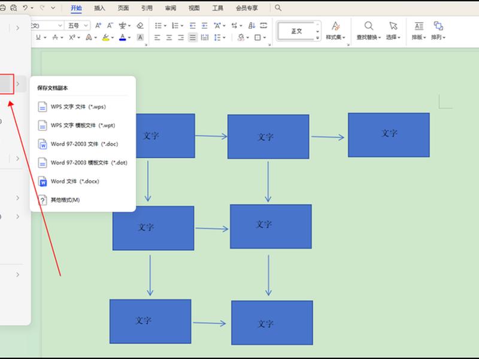The image size is (479, 359).
Task: Apply a numbered list
Action: tap(175, 25)
